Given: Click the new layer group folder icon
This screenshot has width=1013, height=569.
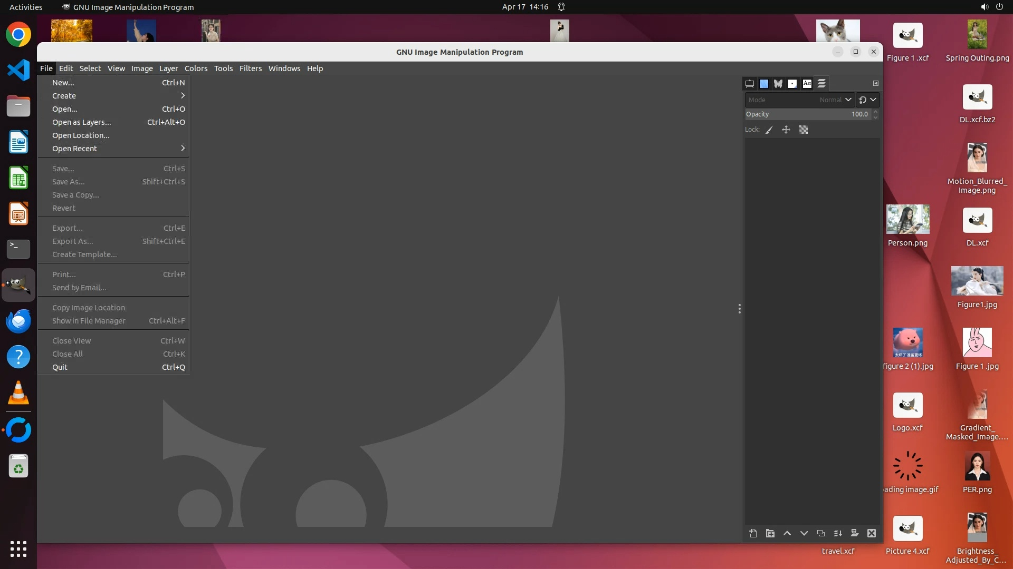Looking at the screenshot, I should [x=770, y=533].
